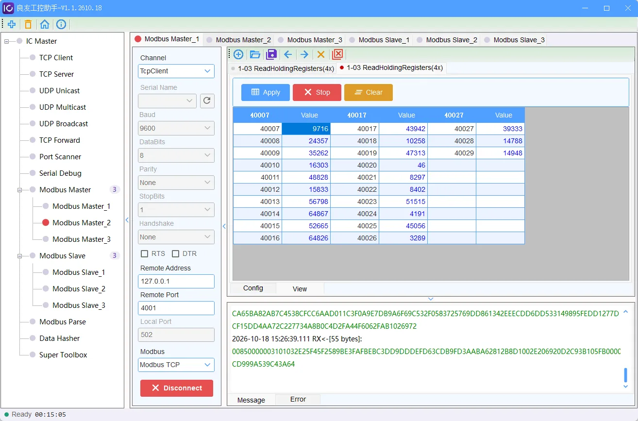Open the Modbus TCP protocol dropdown
The height and width of the screenshot is (421, 638).
pos(176,365)
